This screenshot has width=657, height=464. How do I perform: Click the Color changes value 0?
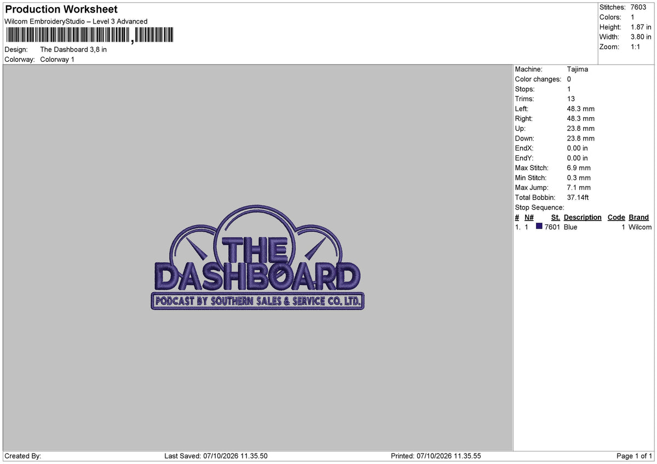(569, 79)
